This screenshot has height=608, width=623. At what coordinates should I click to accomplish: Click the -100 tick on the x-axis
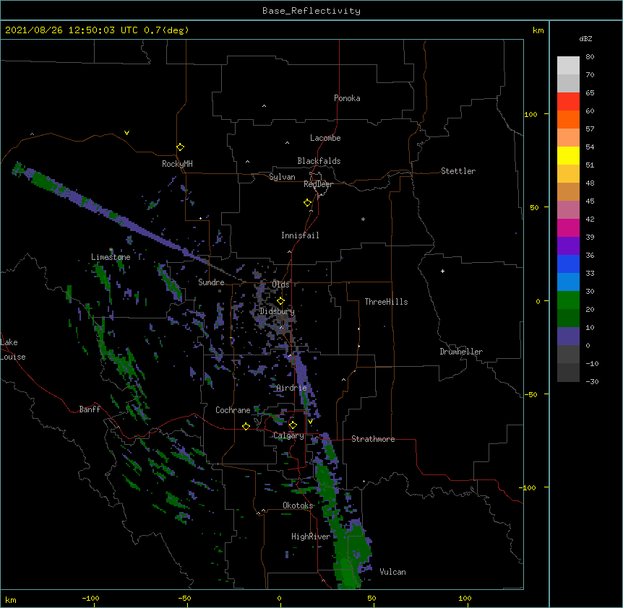(x=90, y=598)
